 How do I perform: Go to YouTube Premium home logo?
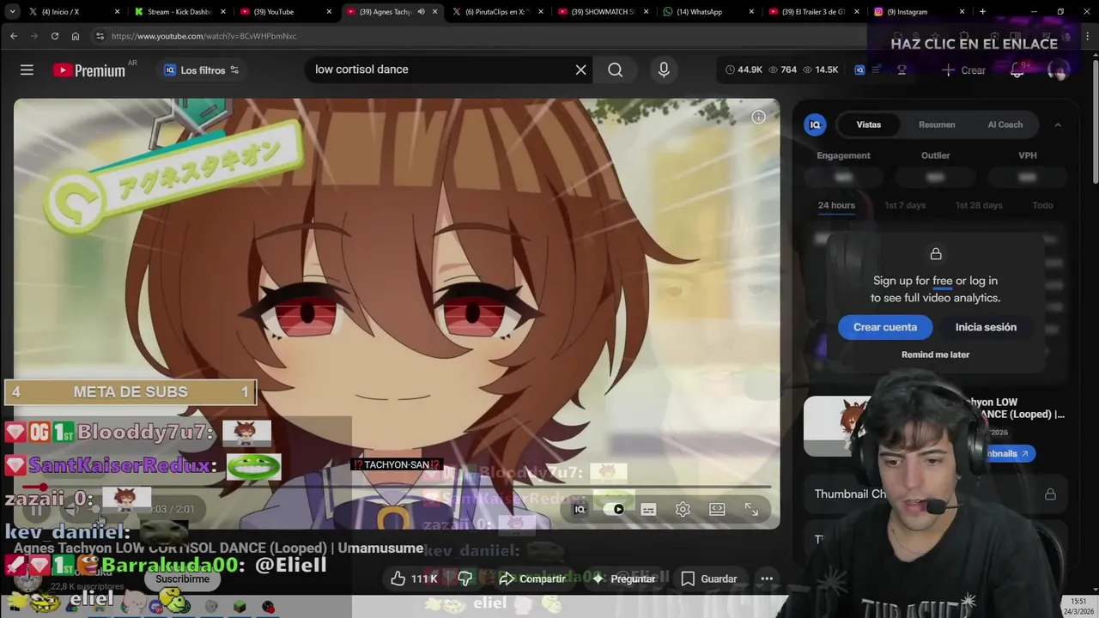tap(89, 70)
